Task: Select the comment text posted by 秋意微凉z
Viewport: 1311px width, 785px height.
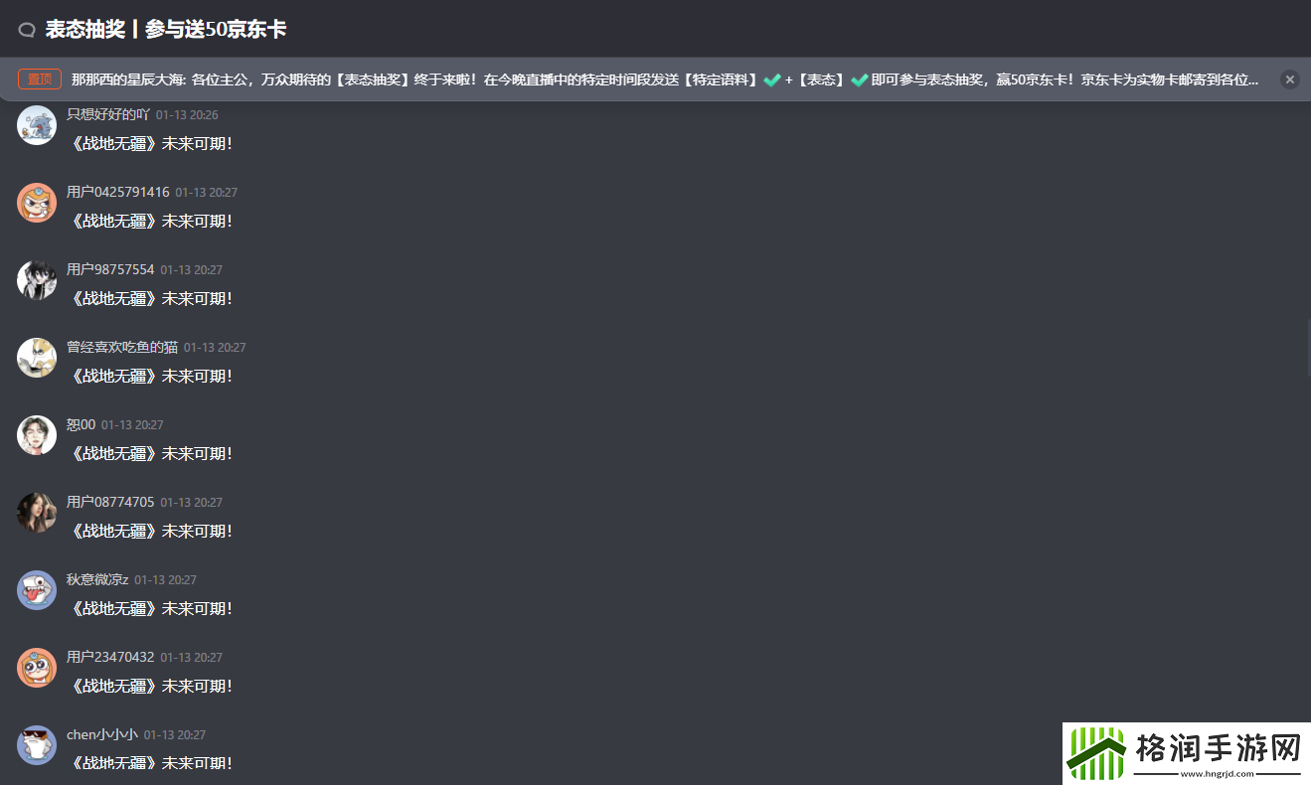Action: pos(151,608)
